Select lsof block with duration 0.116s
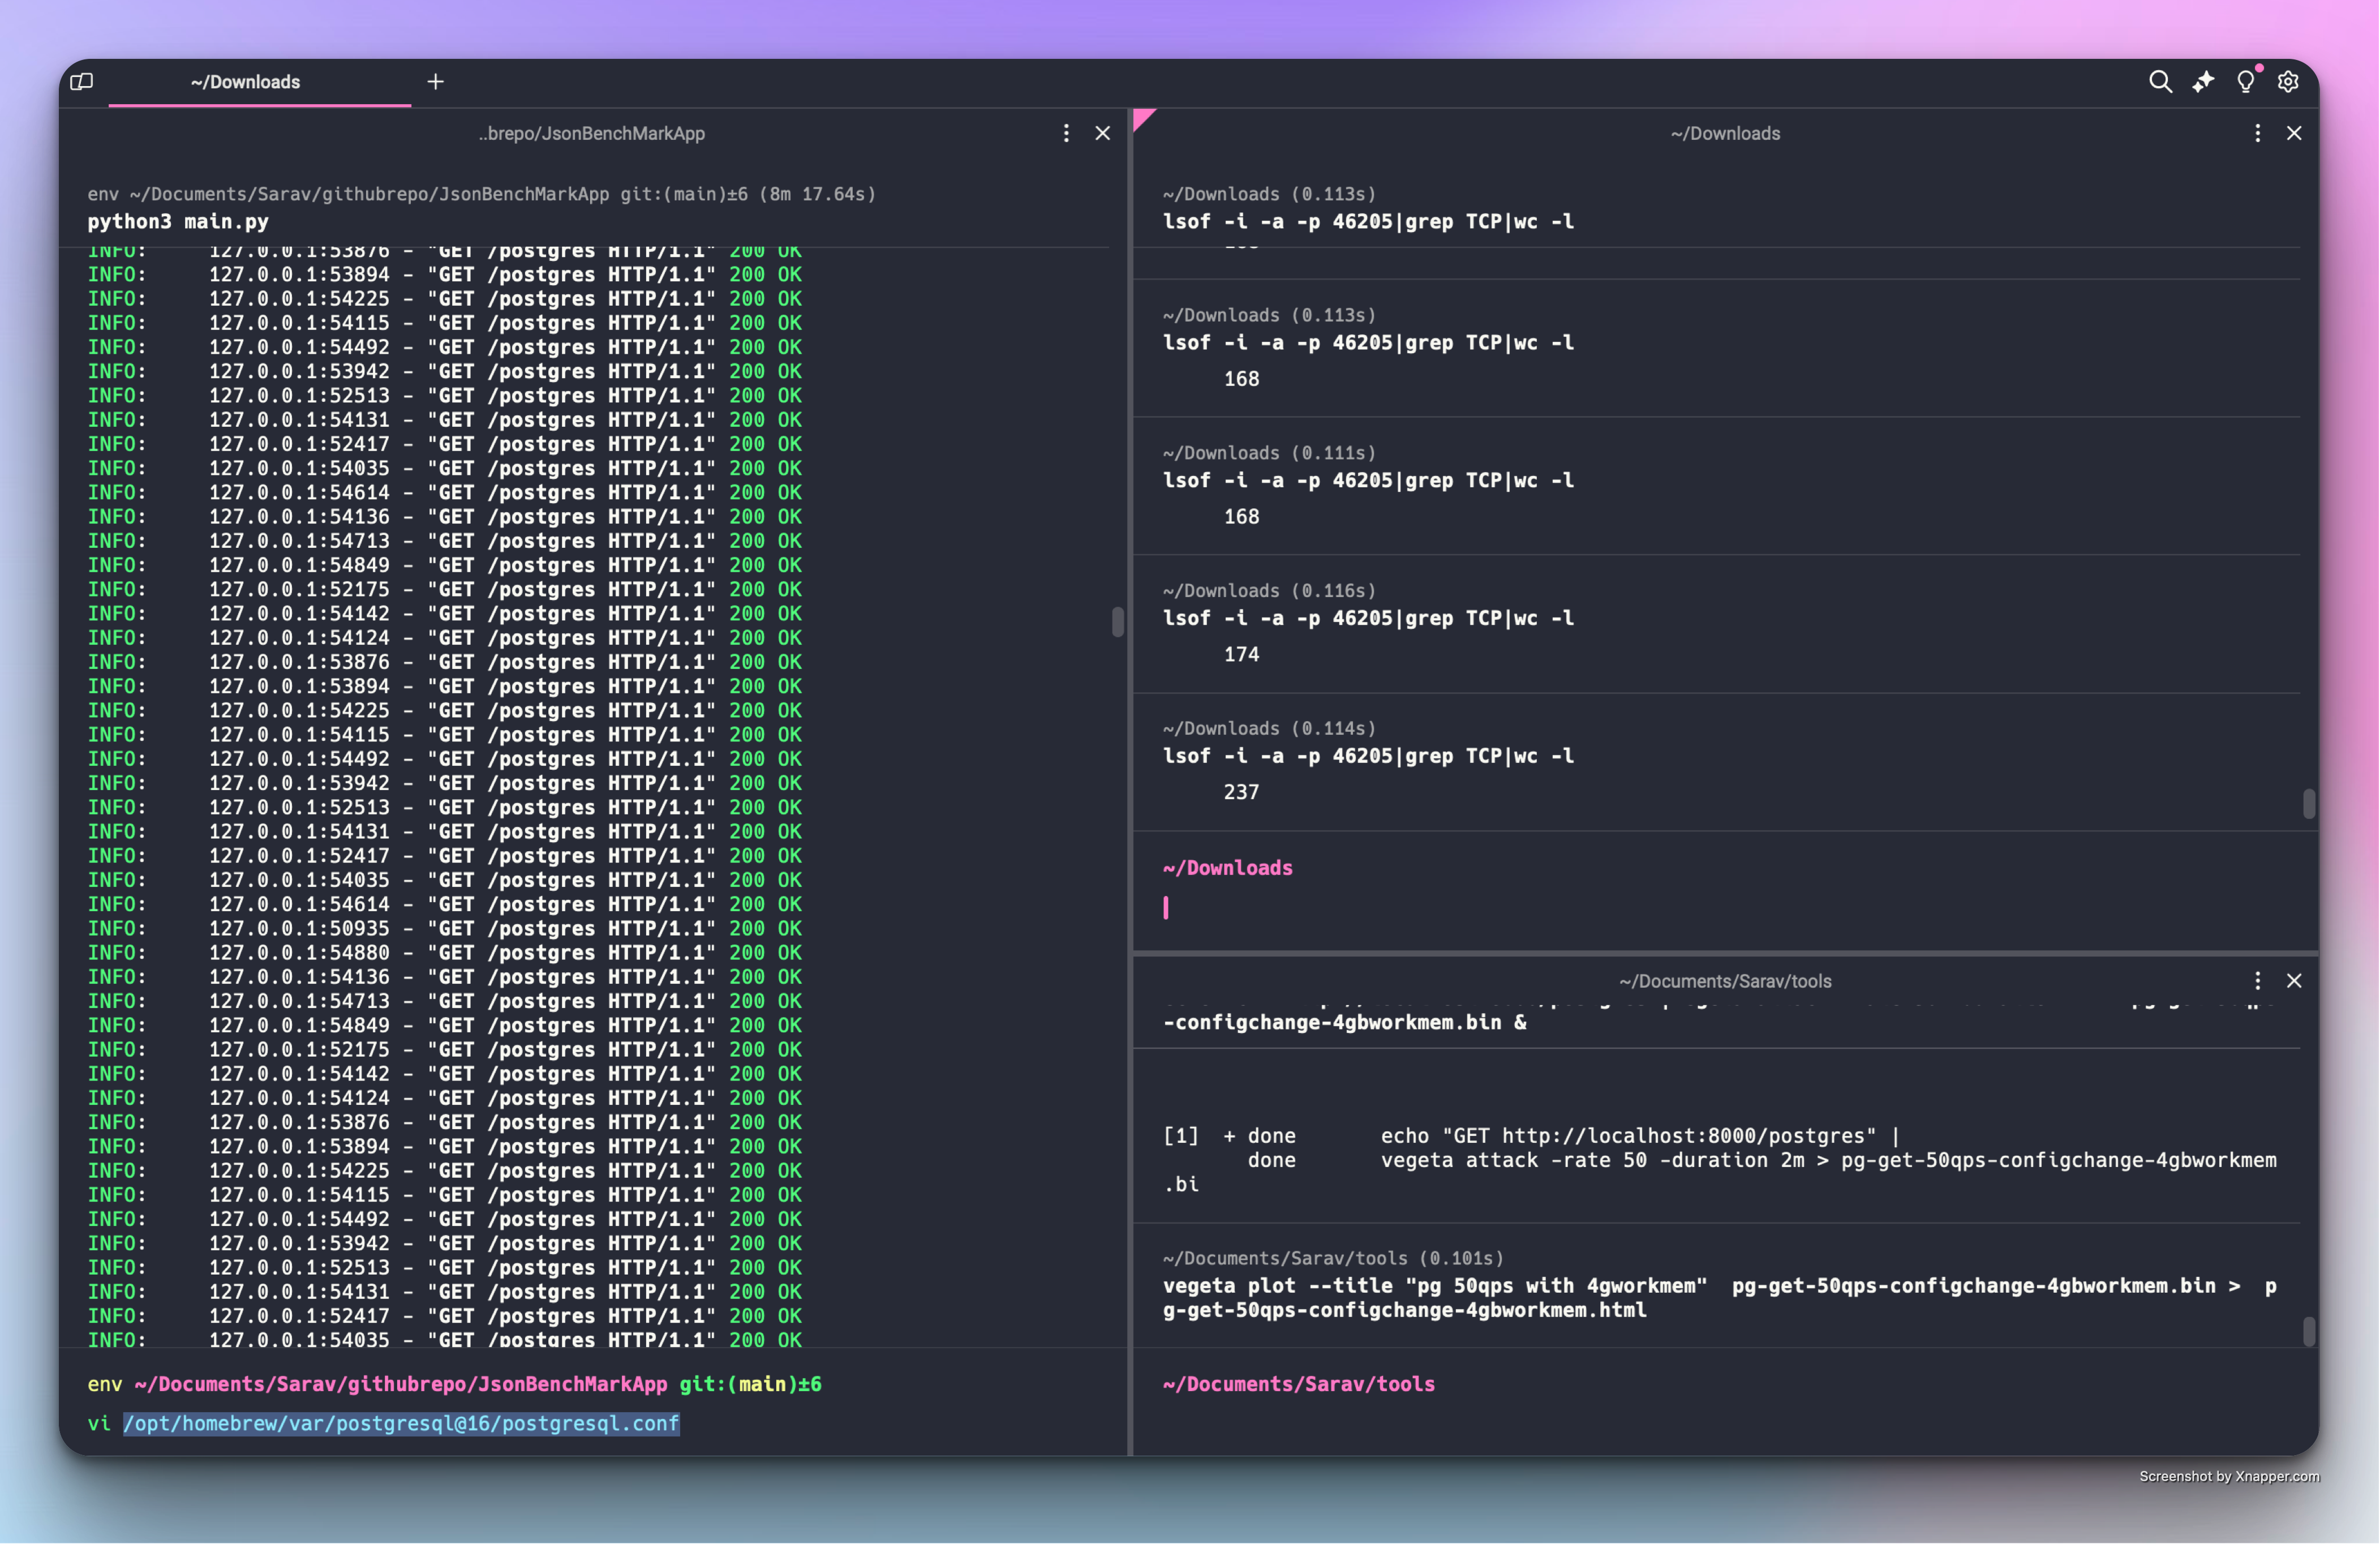 tap(1716, 624)
